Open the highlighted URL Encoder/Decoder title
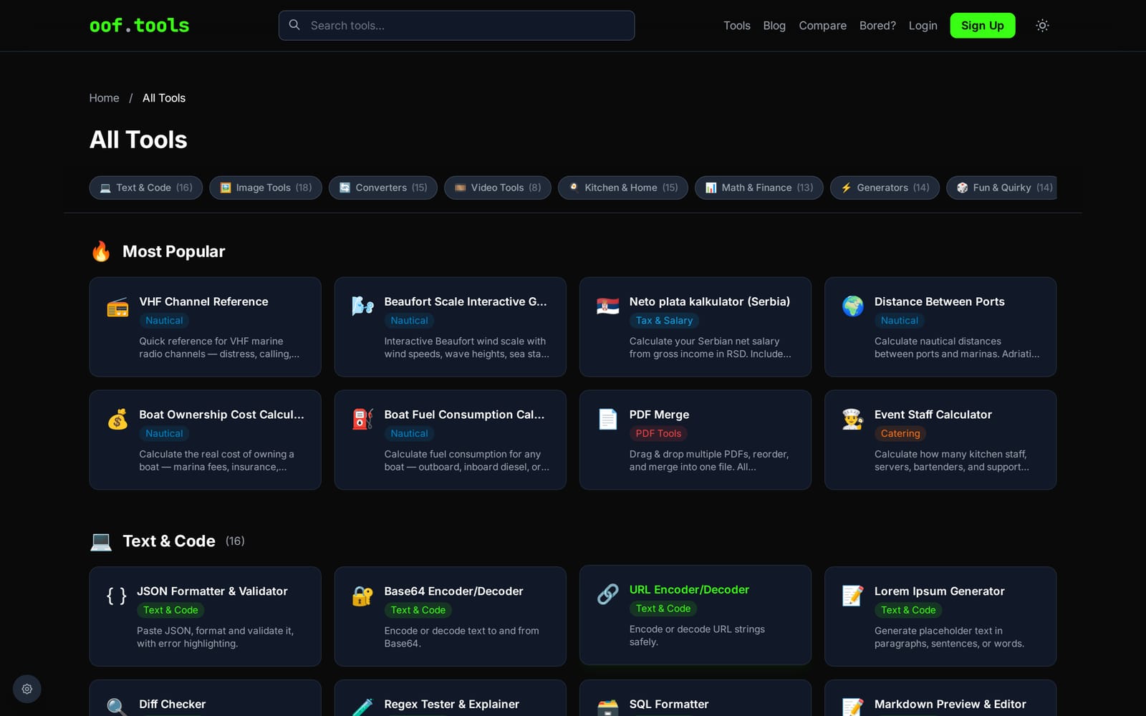Viewport: 1146px width, 716px height. click(689, 590)
